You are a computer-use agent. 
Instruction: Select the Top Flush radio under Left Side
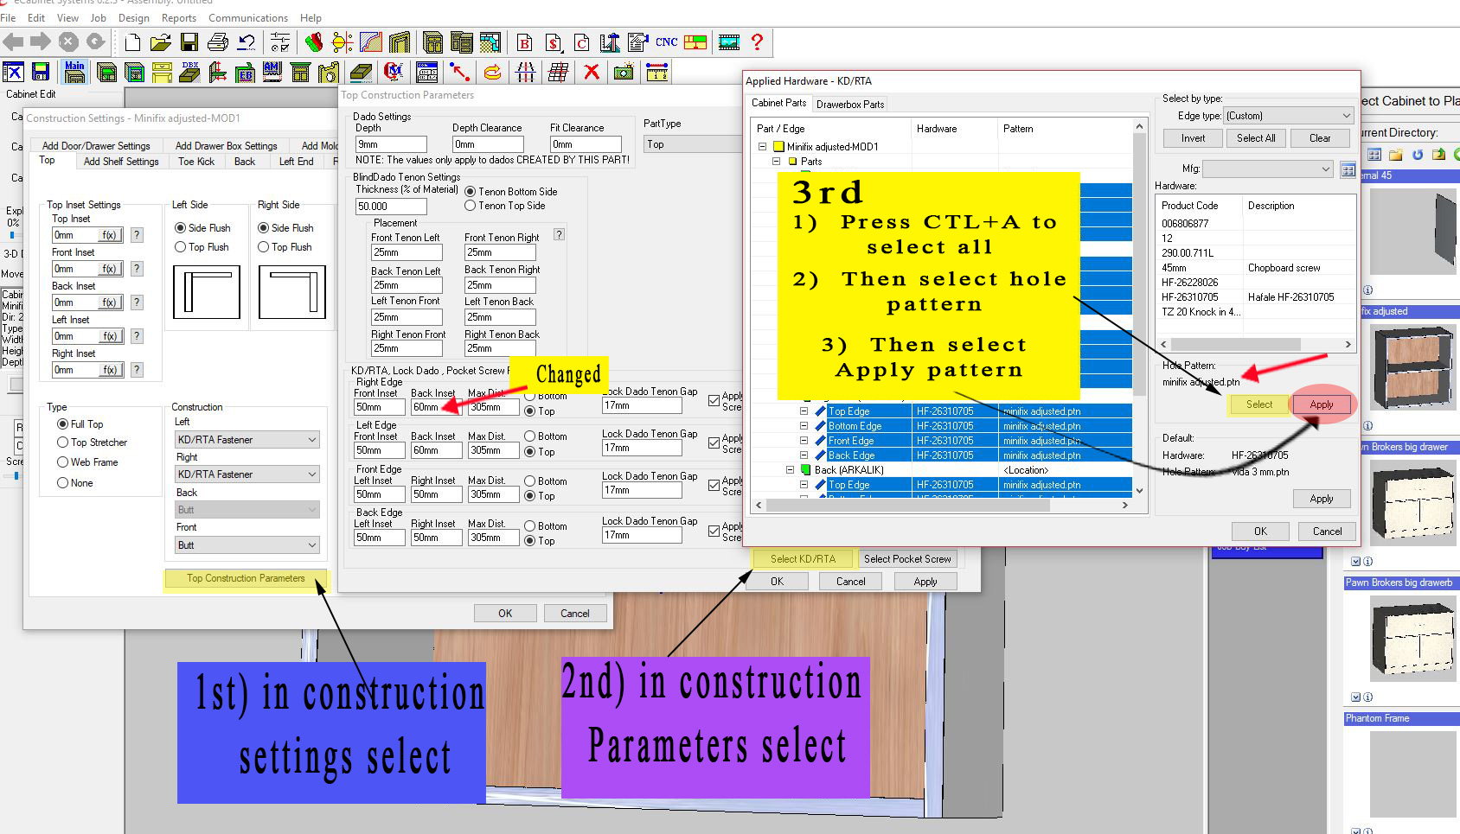181,247
